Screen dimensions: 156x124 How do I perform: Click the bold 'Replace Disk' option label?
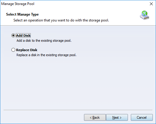(27, 50)
